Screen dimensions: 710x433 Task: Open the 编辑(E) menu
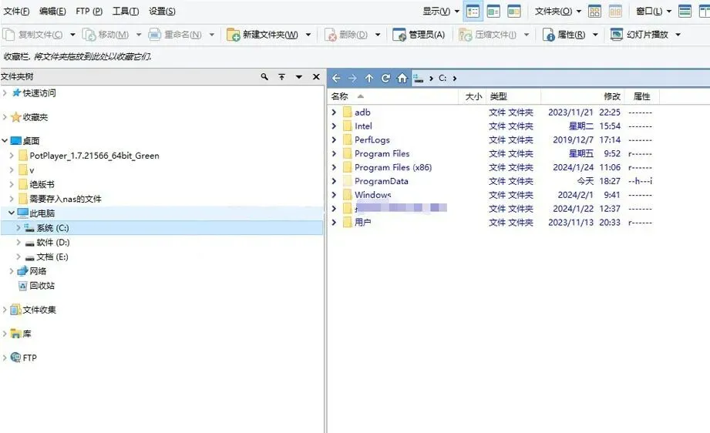pyautogui.click(x=52, y=11)
